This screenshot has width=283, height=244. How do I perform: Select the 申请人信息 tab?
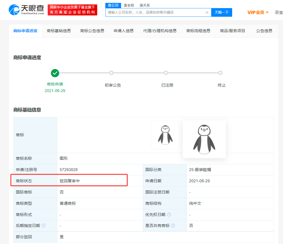pos(124,31)
